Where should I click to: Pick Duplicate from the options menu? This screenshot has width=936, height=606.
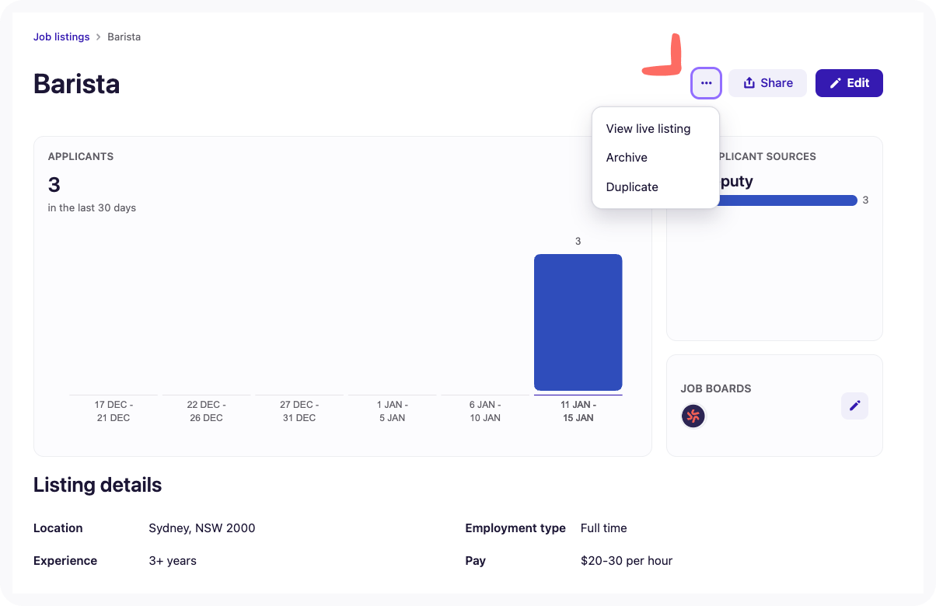[x=632, y=187]
